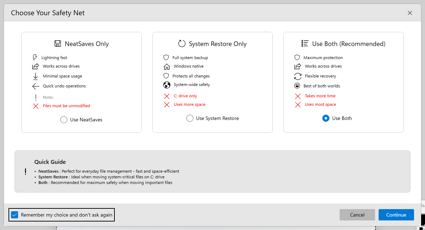
Task: Click the System Restore circular arrow icon
Action: [x=182, y=44]
